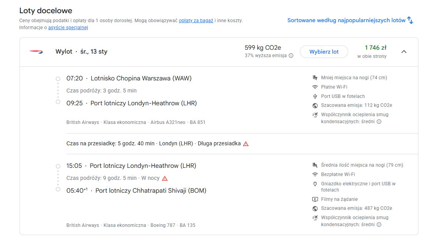Image resolution: width=423 pixels, height=237 pixels.
Task: Click the power outlet icon beside 'Gniazdko elektryczne'
Action: pos(315,184)
